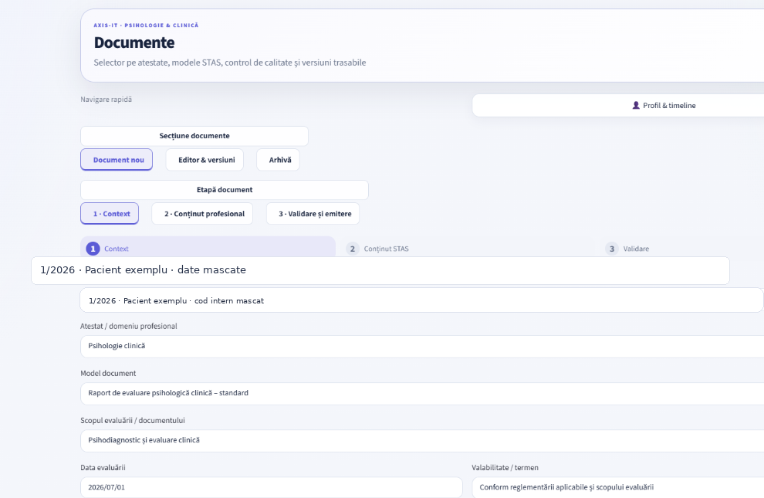Open the Model document dropdown

[422, 393]
